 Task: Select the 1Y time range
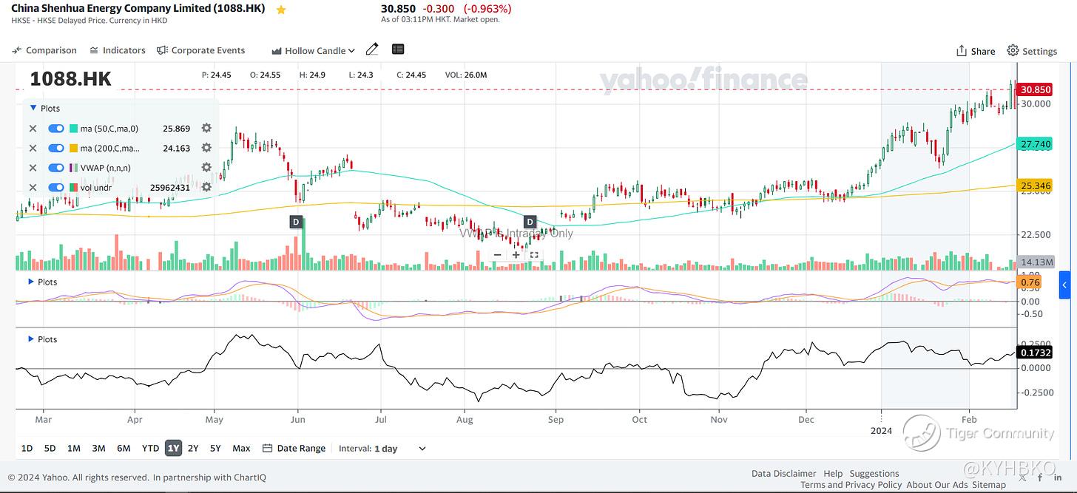point(173,448)
